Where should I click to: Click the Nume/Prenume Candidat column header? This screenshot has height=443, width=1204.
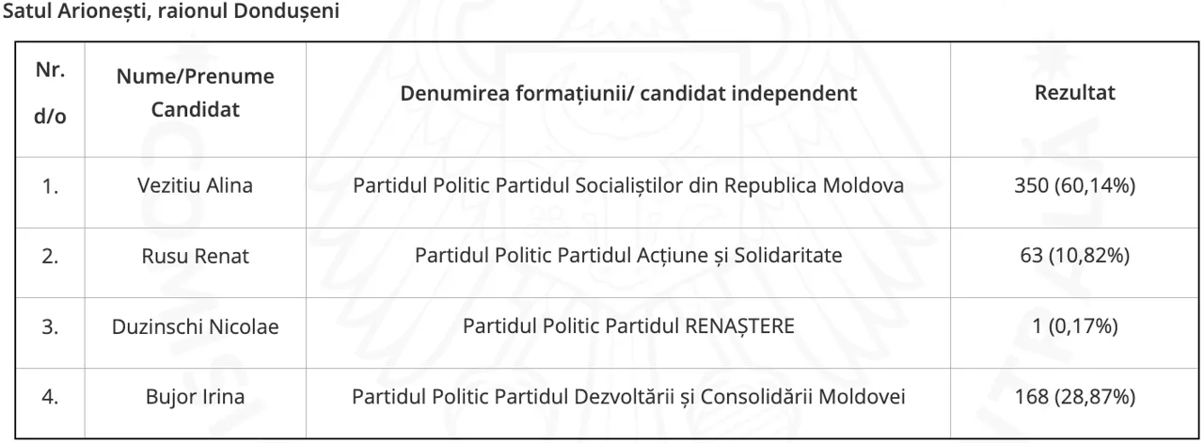coord(195,96)
